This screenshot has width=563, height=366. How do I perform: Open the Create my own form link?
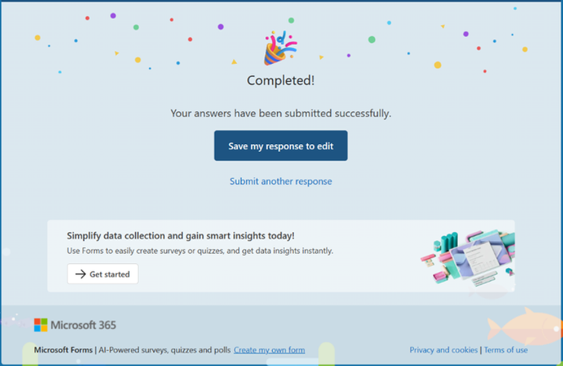click(x=269, y=350)
